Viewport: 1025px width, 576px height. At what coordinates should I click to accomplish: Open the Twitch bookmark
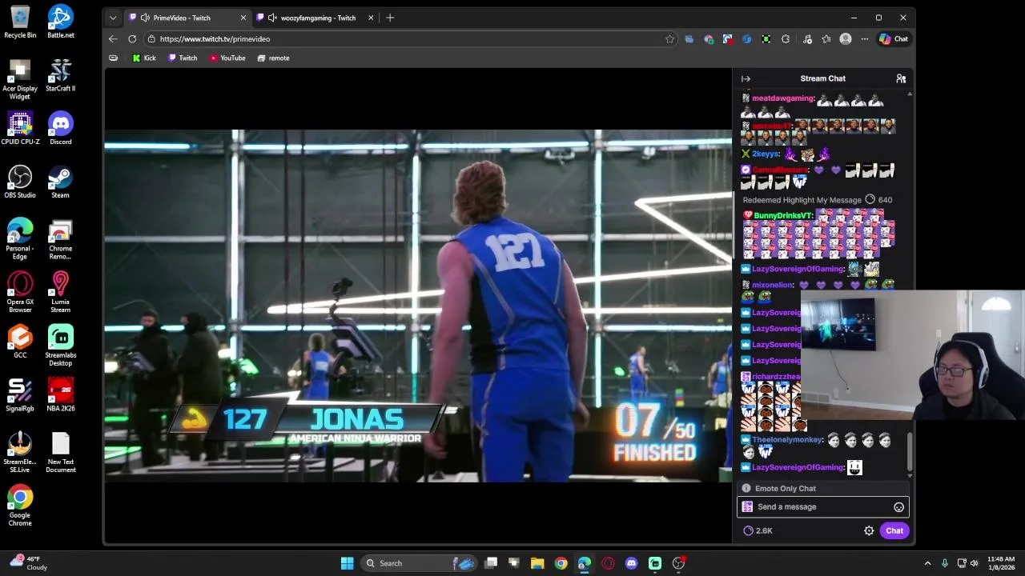point(183,58)
